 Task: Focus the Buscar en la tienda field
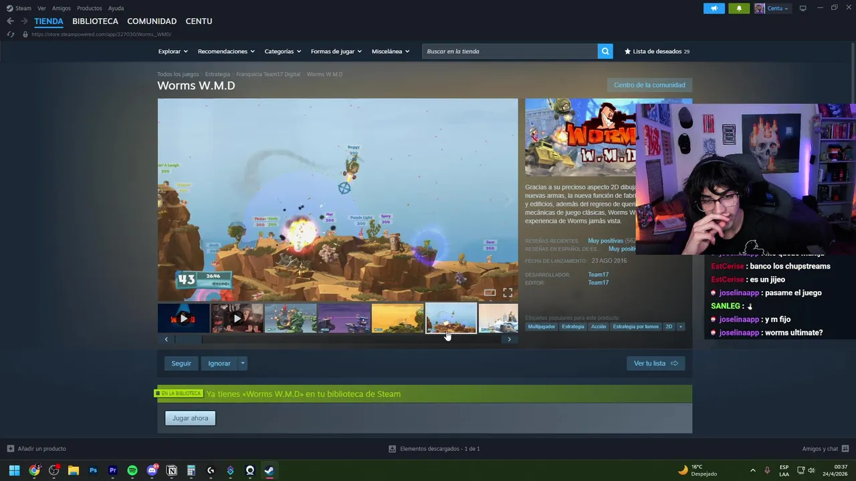[510, 51]
